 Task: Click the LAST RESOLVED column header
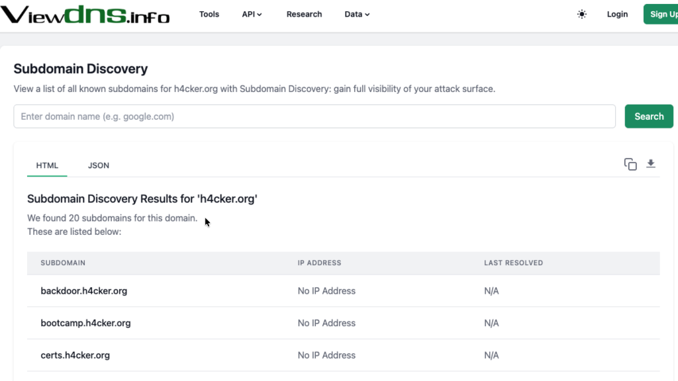pyautogui.click(x=513, y=263)
